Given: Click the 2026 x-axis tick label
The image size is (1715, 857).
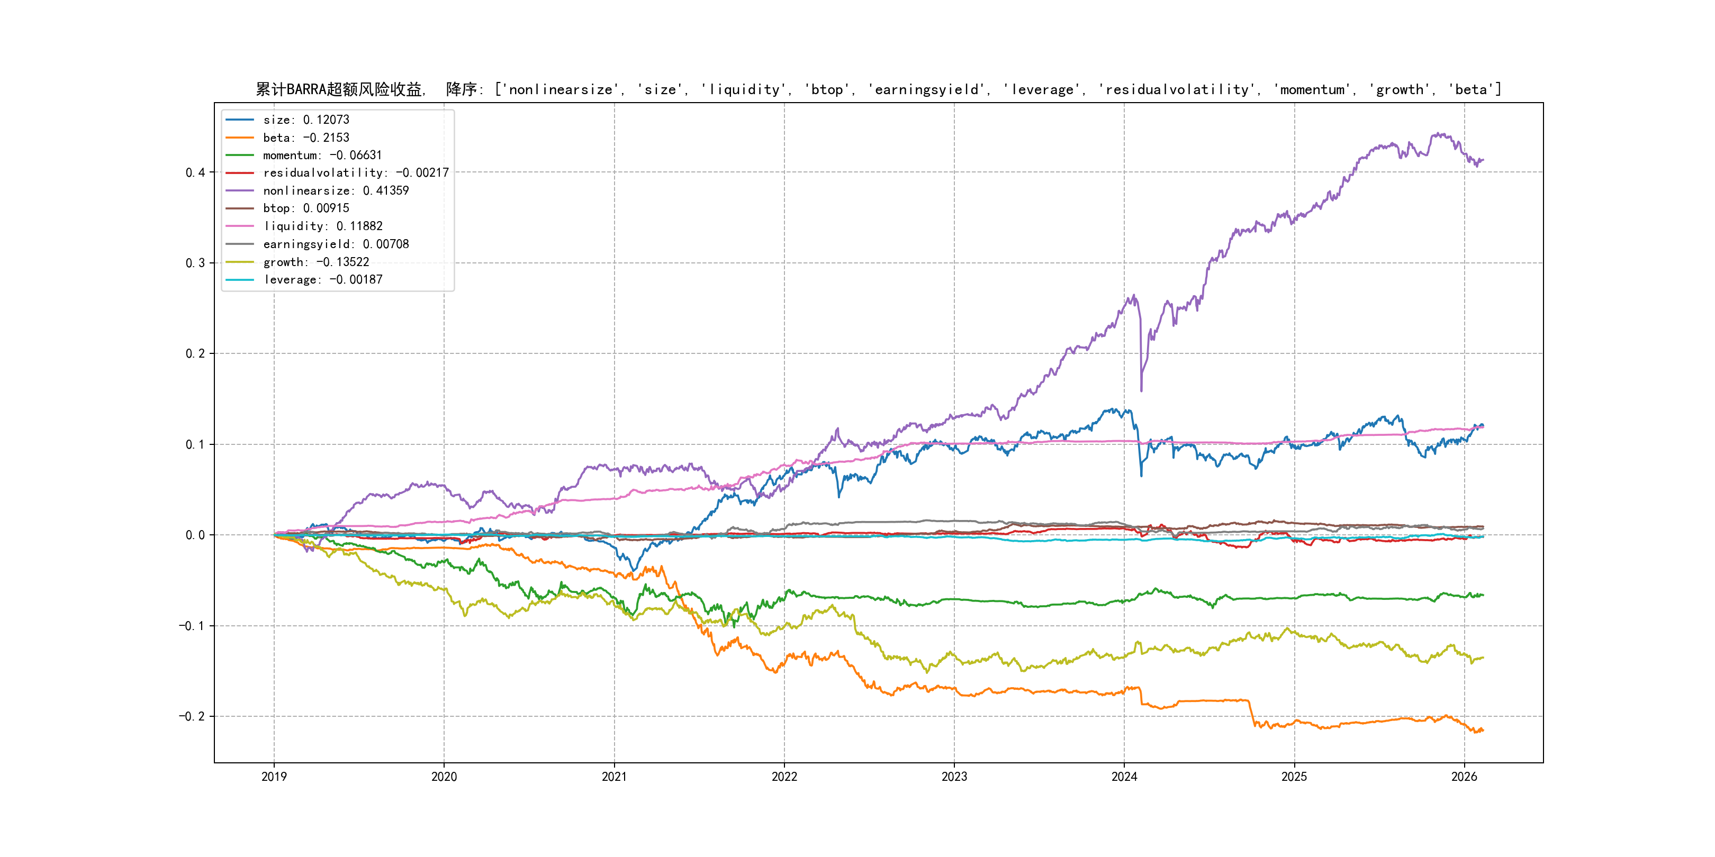Looking at the screenshot, I should pyautogui.click(x=1464, y=777).
